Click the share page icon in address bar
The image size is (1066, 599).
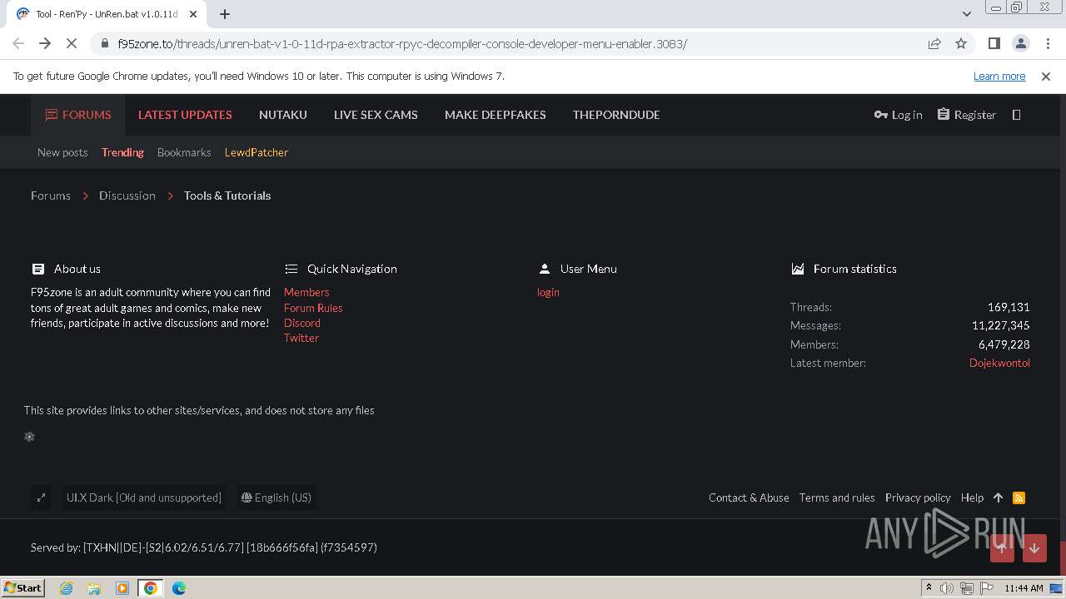click(x=934, y=43)
